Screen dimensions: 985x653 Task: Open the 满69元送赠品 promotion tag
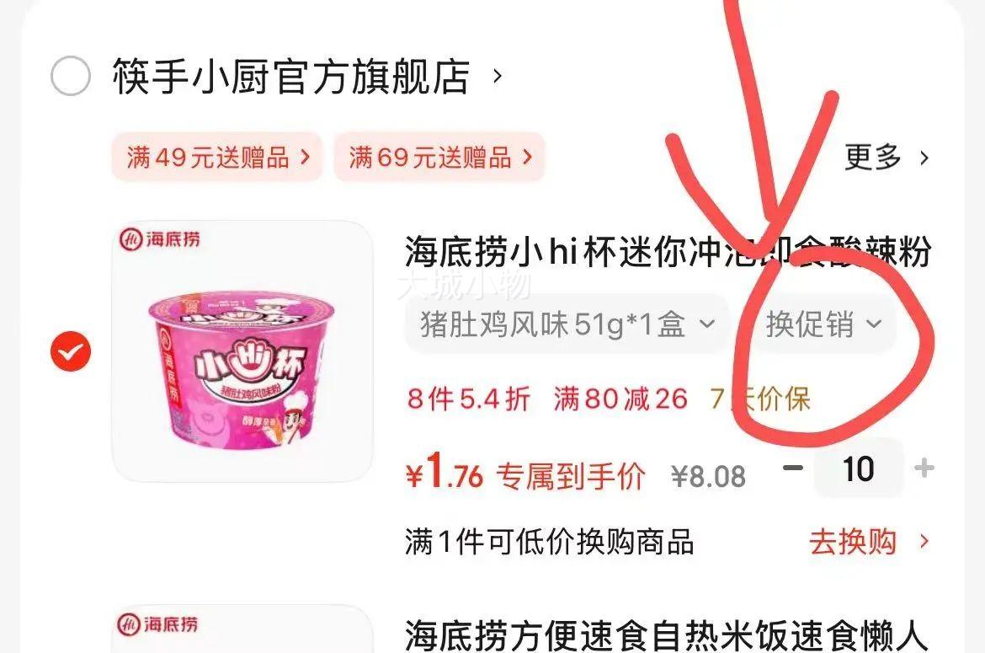pos(439,157)
